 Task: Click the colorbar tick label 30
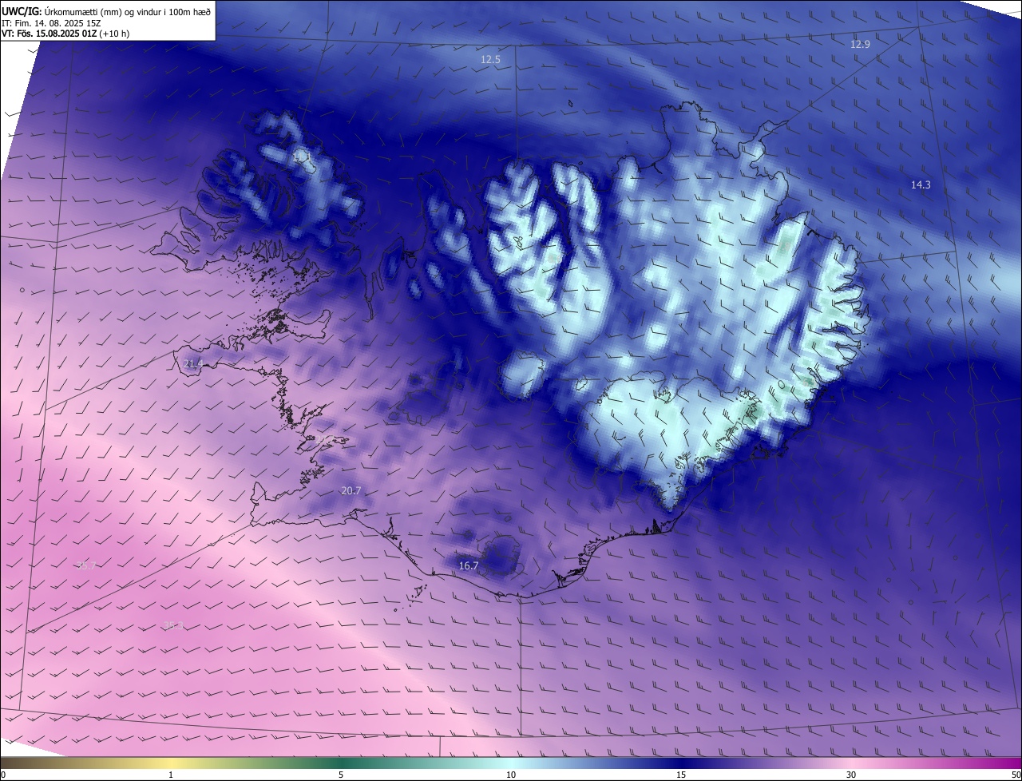point(851,775)
